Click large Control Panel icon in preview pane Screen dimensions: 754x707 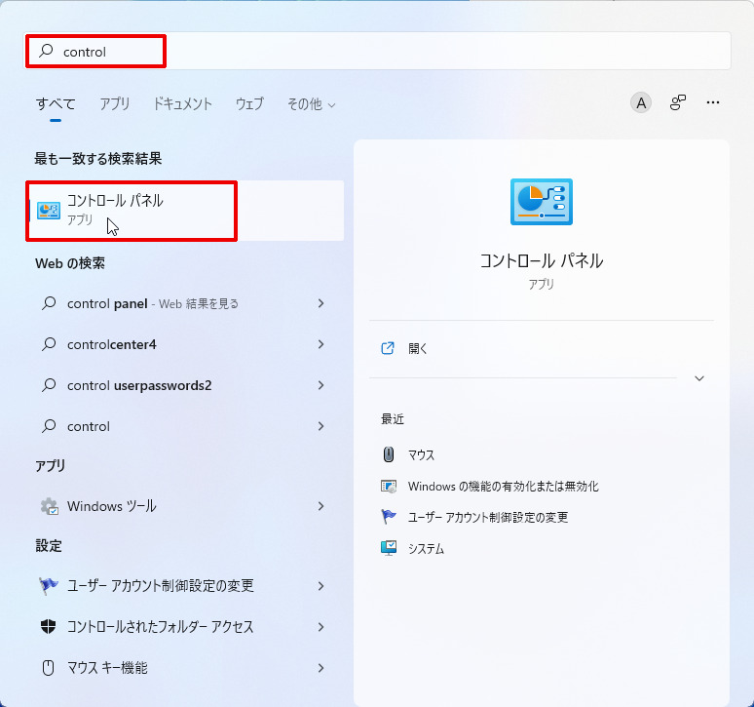(542, 202)
